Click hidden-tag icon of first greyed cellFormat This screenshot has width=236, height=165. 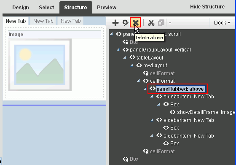point(146,73)
